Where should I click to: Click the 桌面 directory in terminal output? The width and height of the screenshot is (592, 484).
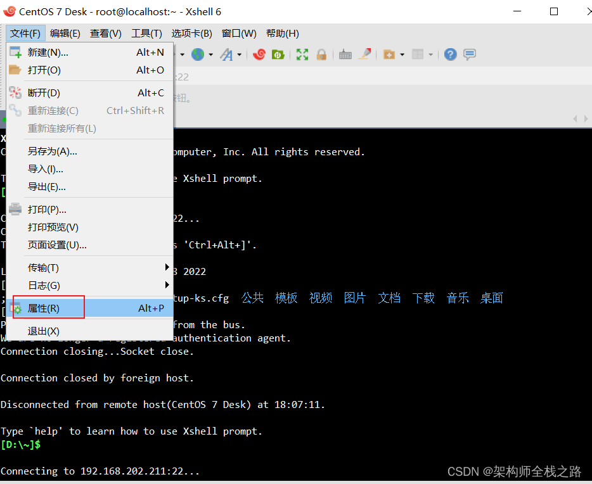(492, 298)
